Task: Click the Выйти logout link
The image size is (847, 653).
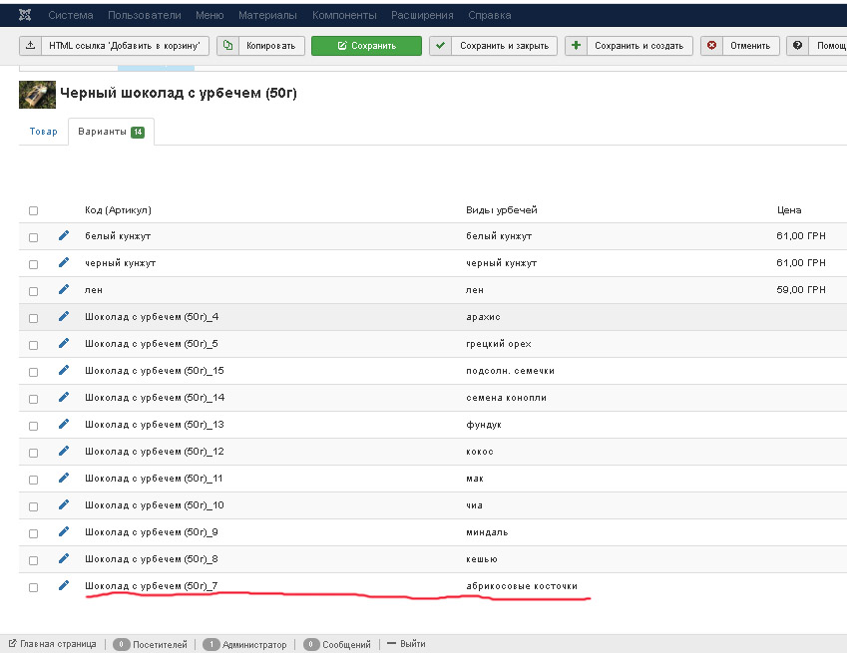Action: (406, 644)
